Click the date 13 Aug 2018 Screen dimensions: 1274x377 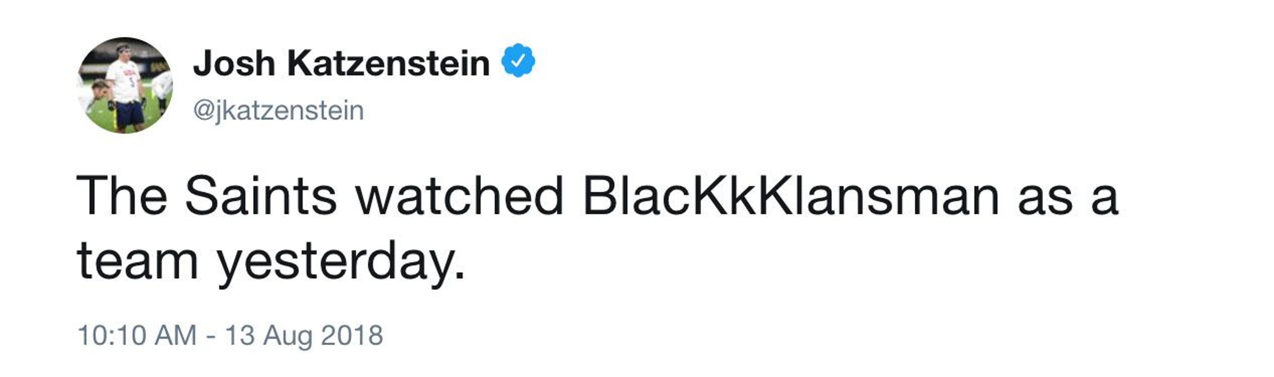304,336
